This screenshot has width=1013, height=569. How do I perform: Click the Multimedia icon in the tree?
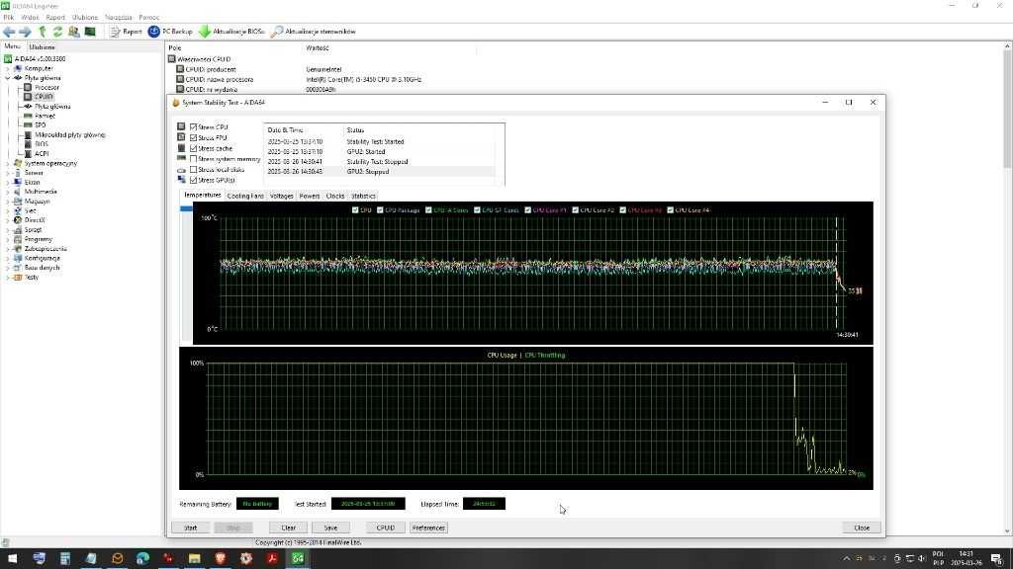click(x=18, y=192)
